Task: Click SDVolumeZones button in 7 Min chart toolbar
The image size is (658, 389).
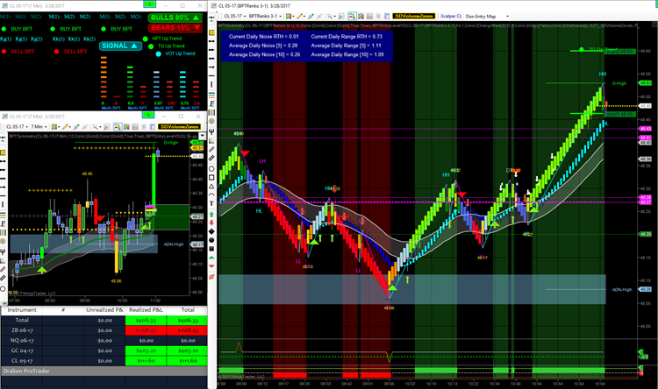Action: pyautogui.click(x=180, y=126)
